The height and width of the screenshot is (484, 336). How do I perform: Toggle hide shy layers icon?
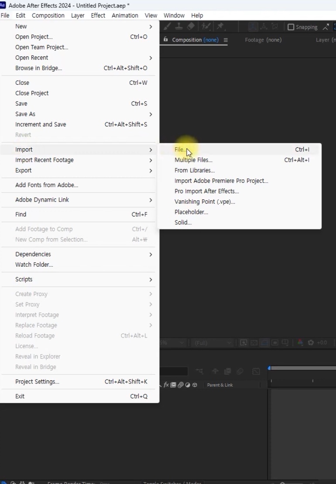pyautogui.click(x=215, y=371)
